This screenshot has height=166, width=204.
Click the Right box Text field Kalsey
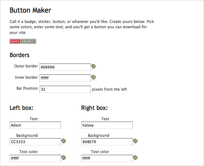tap(107, 125)
